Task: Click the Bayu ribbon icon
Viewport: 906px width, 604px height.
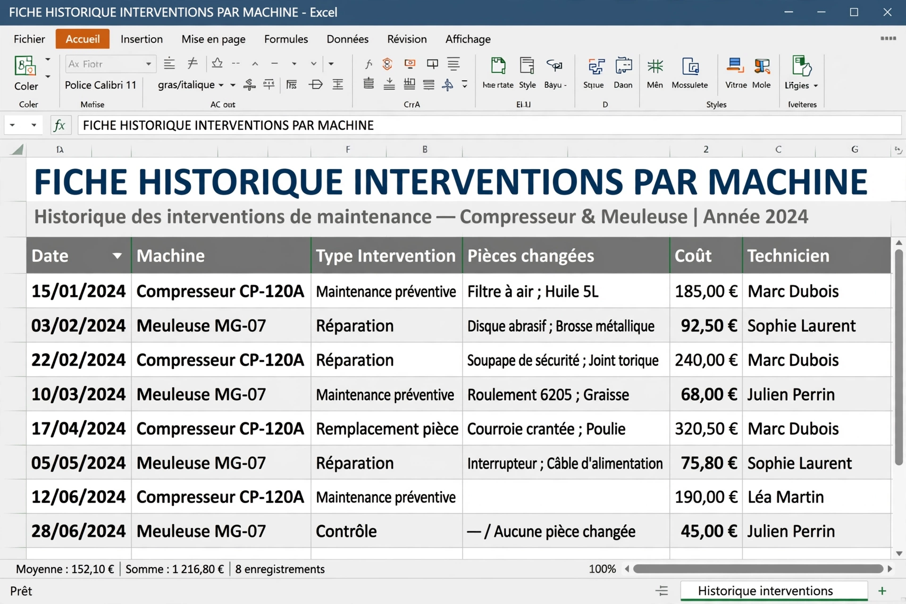Action: 554,65
